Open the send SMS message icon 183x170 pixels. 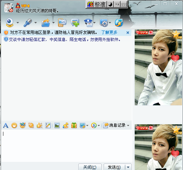point(62,23)
